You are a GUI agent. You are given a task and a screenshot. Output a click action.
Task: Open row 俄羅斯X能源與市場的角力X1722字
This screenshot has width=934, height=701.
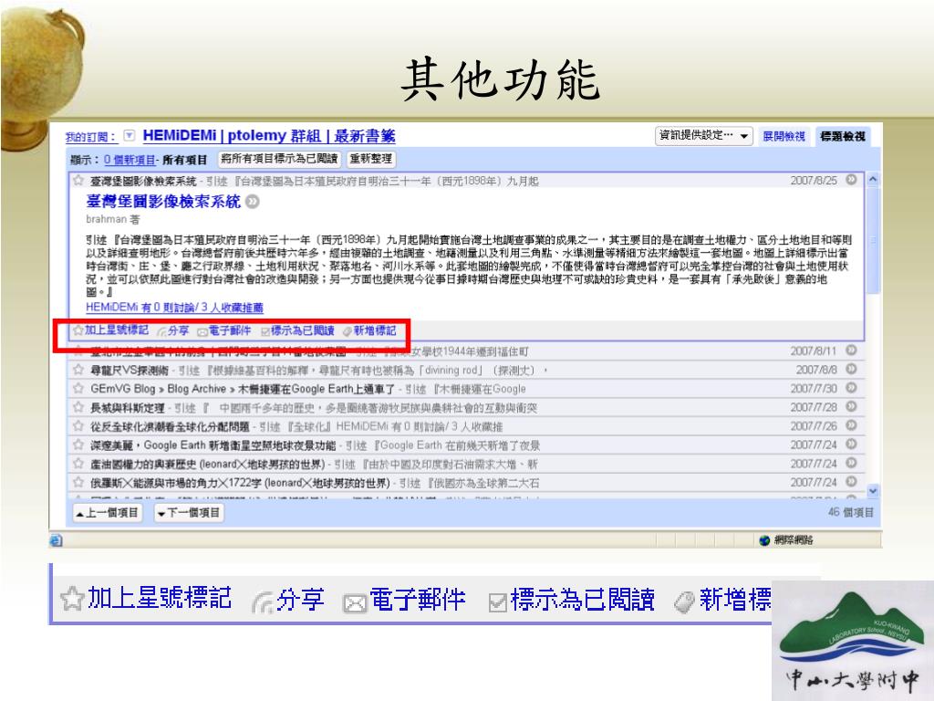466,482
